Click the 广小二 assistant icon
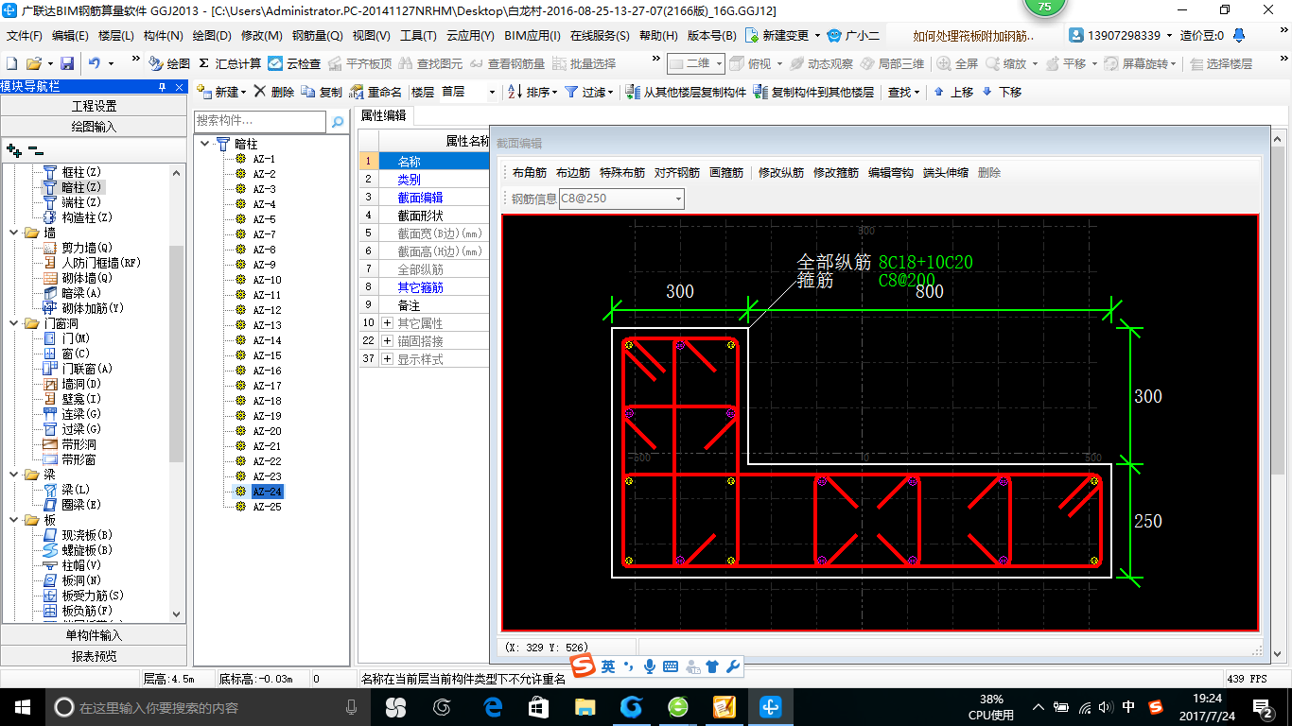Screen dimensions: 1292x726 pyautogui.click(x=834, y=35)
